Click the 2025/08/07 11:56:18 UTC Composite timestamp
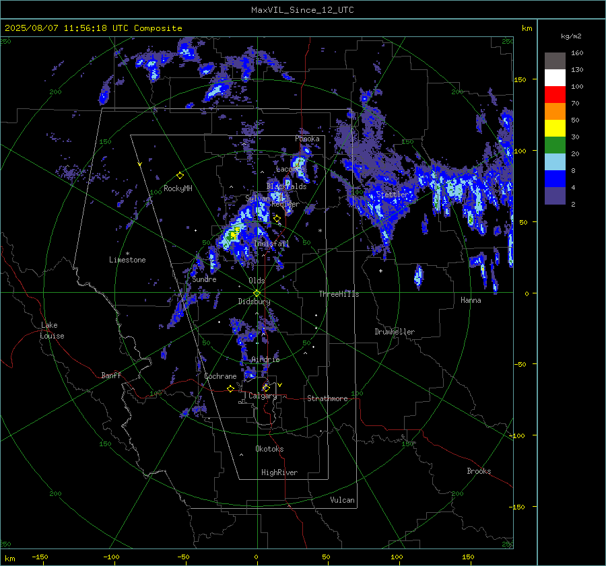This screenshot has height=566, width=606. coord(93,28)
